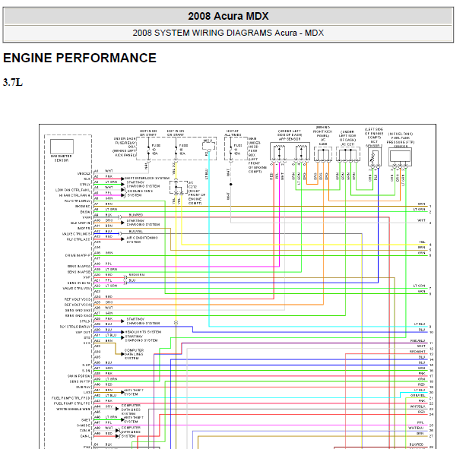Select the 'A1 WHT' pin label

tap(103, 171)
